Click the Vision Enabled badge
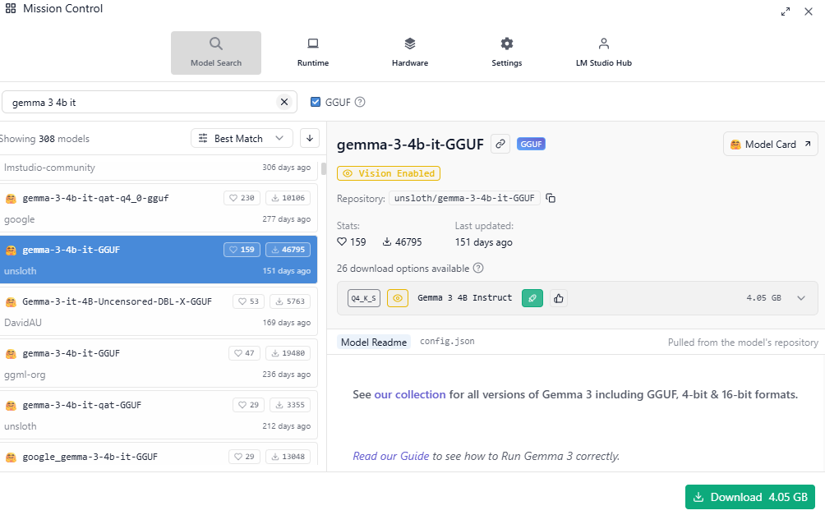Viewport: 825px width, 515px height. (x=389, y=173)
